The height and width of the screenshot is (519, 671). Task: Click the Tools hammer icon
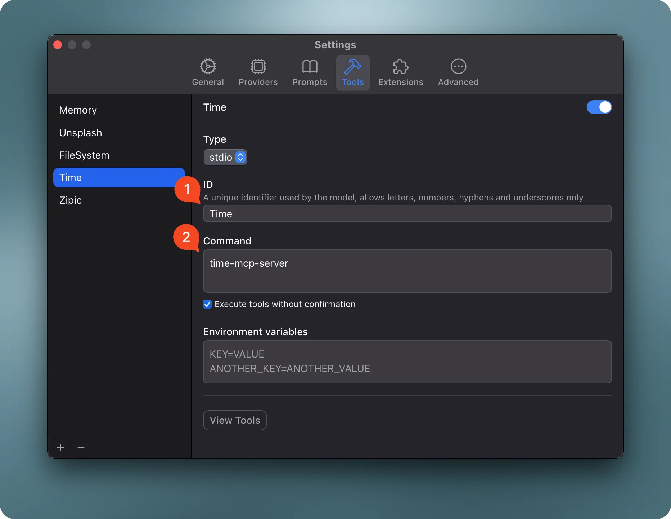coord(353,72)
